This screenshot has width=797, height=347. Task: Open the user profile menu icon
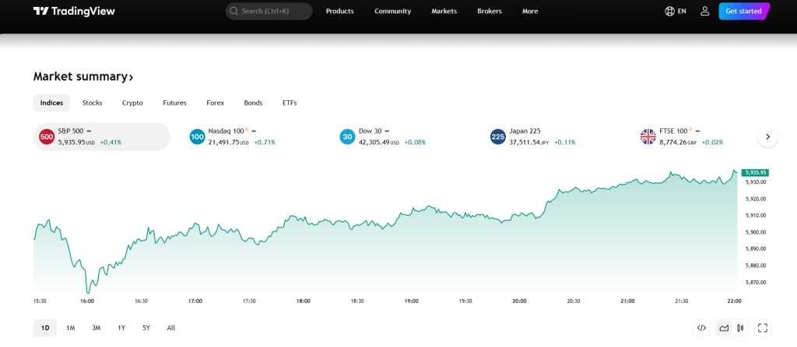click(x=704, y=11)
